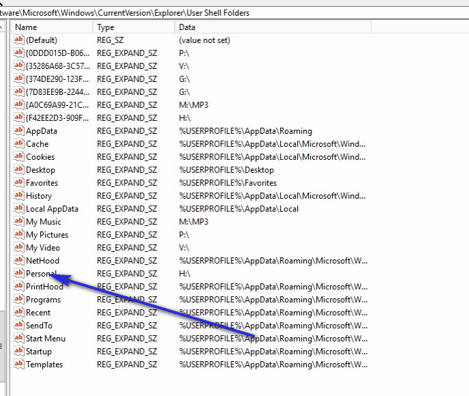Image resolution: width=469 pixels, height=396 pixels.
Task: Click the registry path address bar
Action: click(x=234, y=13)
